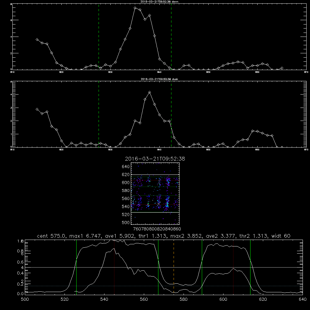Open the colored detector image in the center
The height and width of the screenshot is (310, 310).
tap(155, 193)
